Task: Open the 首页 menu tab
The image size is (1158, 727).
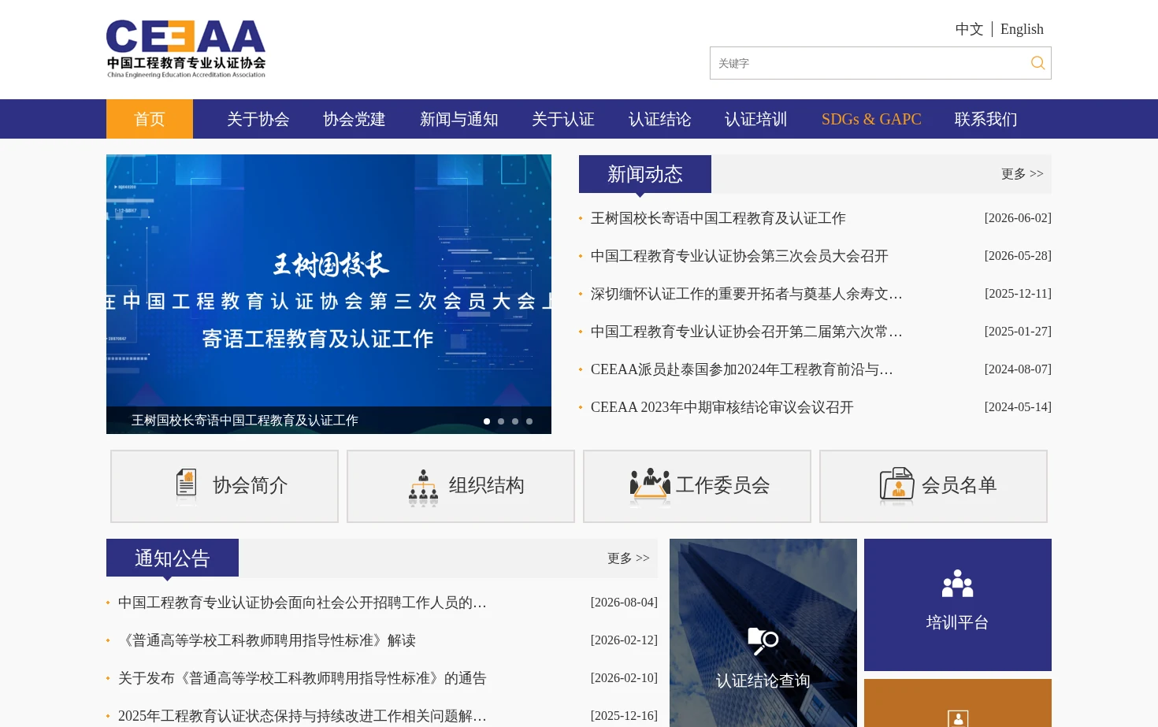Action: click(x=150, y=119)
